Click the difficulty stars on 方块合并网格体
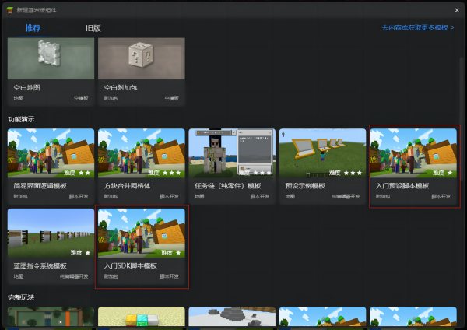Screen dimensions: 467x330 point(171,173)
